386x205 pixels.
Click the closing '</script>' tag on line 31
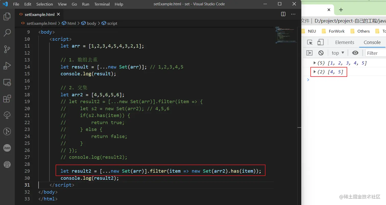(62, 185)
